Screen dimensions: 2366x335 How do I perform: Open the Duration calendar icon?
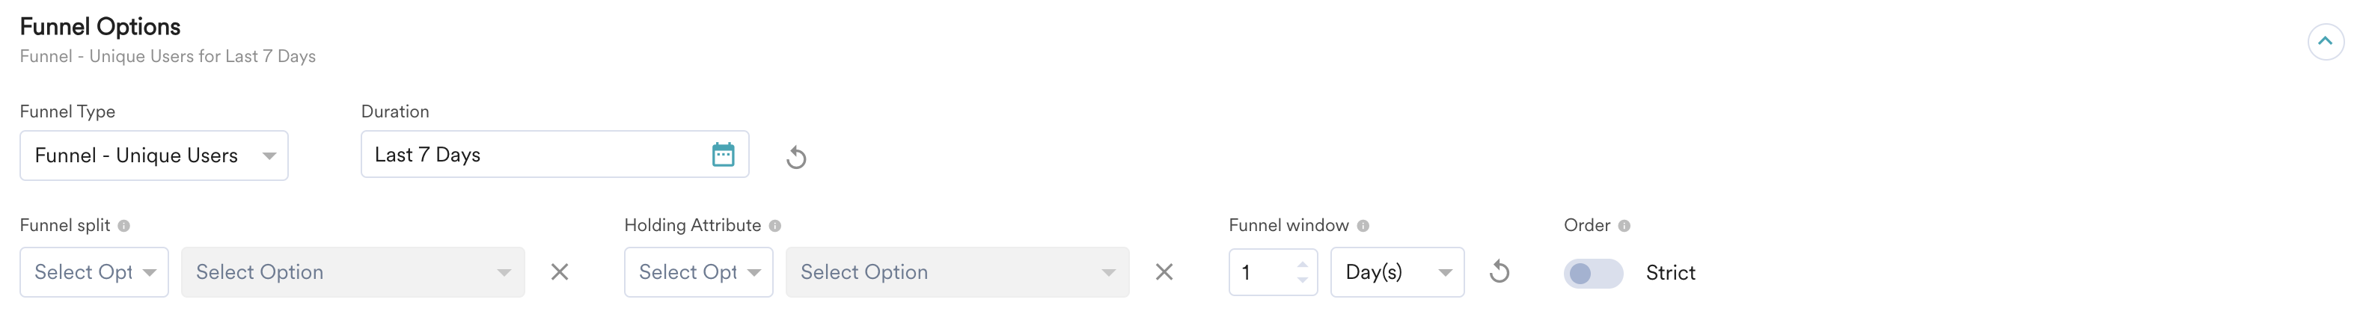pyautogui.click(x=723, y=154)
